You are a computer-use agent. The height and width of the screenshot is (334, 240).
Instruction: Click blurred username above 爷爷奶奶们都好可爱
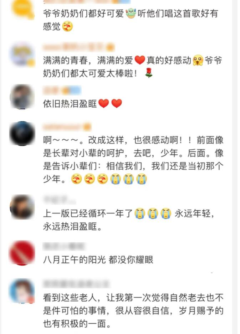(x=86, y=2)
